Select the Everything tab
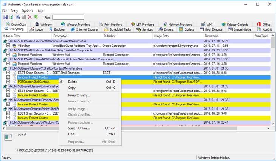The height and width of the screenshot is (161, 276). 14,29
